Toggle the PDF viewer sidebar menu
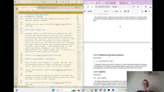Image resolution: width=164 pixels, height=92 pixels. point(85,11)
